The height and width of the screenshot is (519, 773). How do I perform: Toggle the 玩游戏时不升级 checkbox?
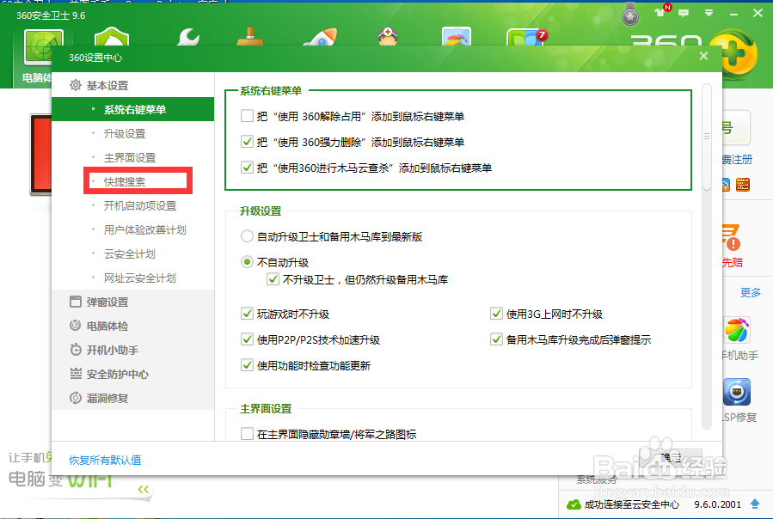[247, 314]
